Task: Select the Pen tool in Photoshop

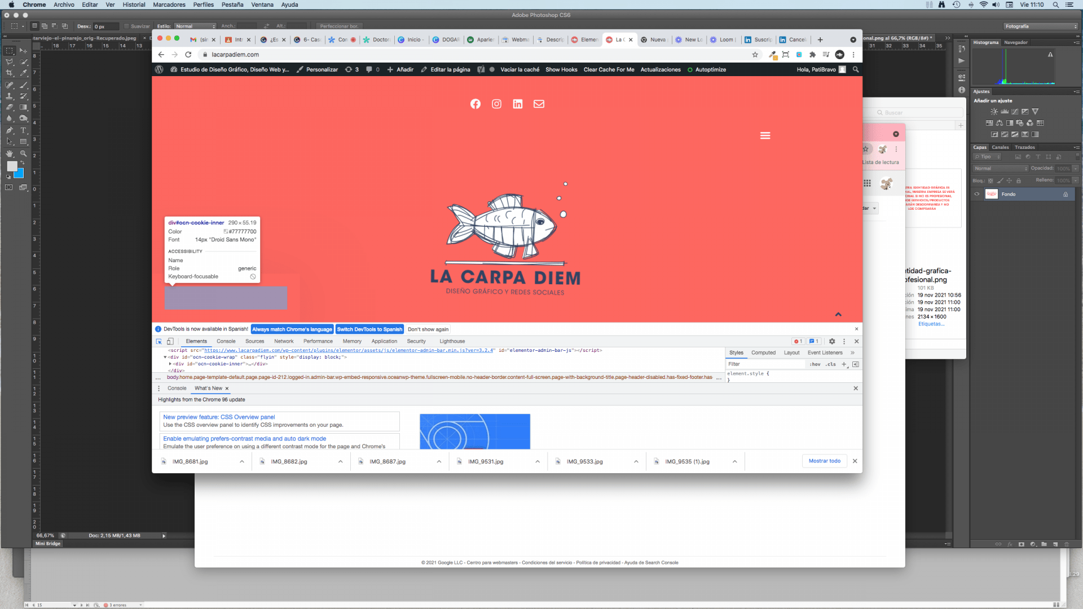Action: [10, 130]
